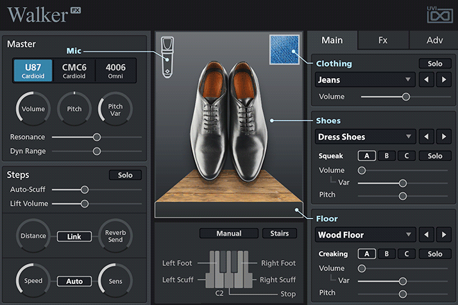Screen dimensions: 458x305
Task: Select the CMC6 Cardioid microphone
Action: [74, 70]
